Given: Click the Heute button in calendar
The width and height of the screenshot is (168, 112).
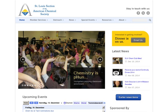Looking at the screenshot, I should pos(26,103).
